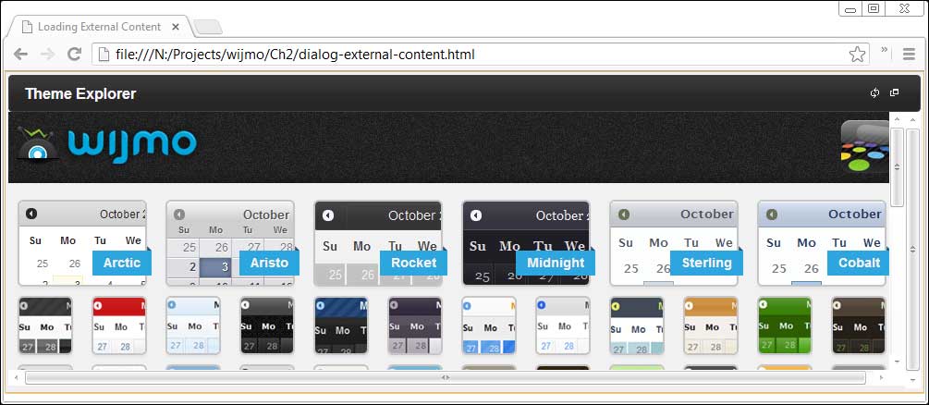Click the October title in Aristo calendar
Screen dimensions: 929x405
[266, 215]
